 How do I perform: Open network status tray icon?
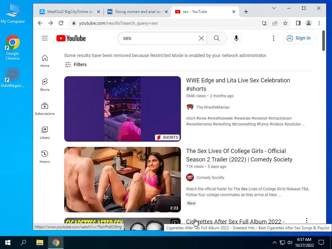click(282, 243)
